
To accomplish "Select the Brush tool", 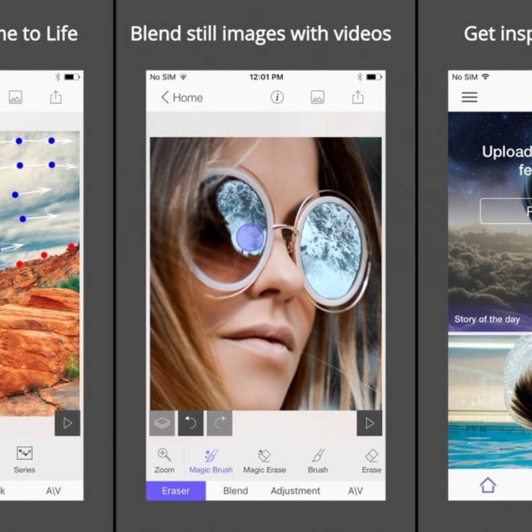I will 318,461.
